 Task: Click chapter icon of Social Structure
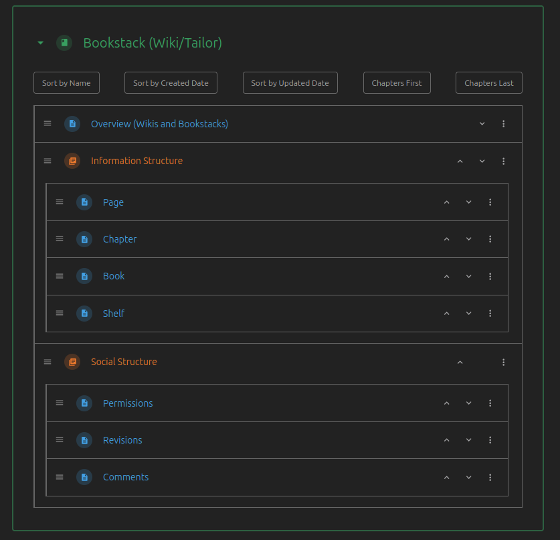pos(72,362)
